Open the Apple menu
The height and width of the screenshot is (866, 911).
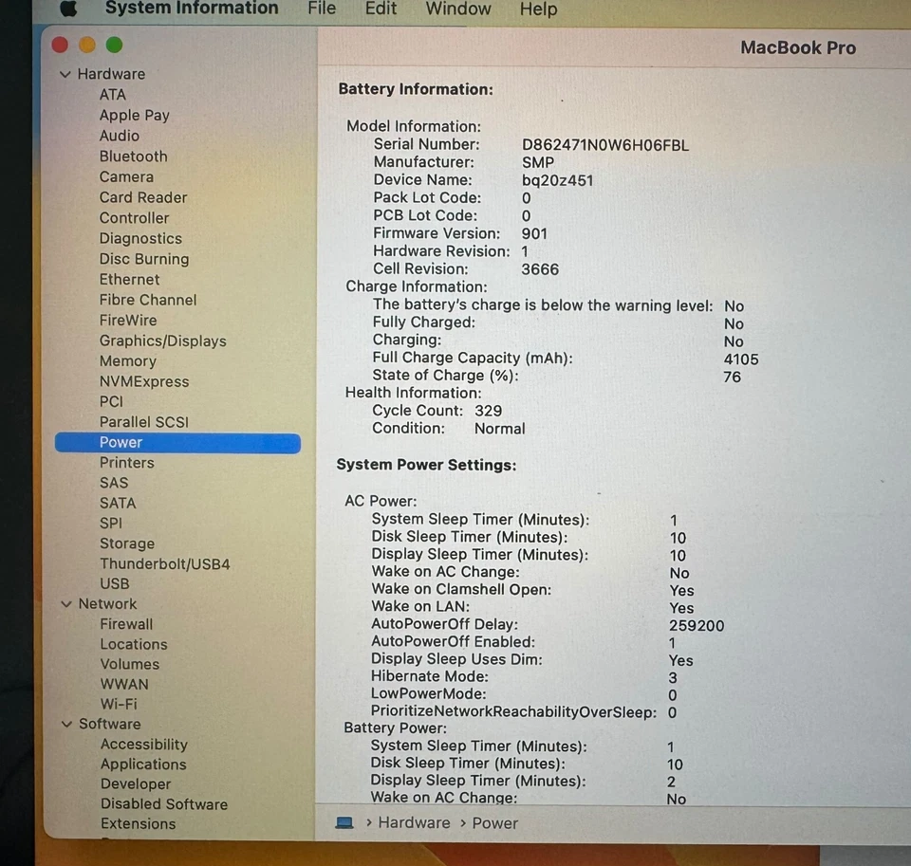[66, 9]
